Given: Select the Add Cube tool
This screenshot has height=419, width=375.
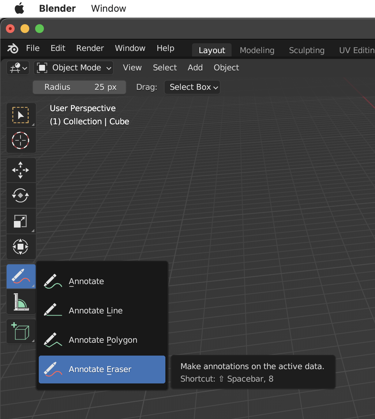Looking at the screenshot, I should [21, 331].
